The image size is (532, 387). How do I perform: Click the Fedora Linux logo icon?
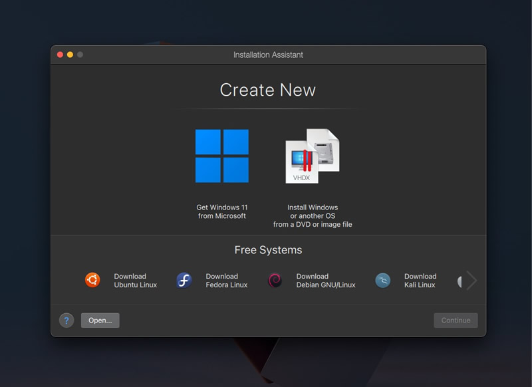coord(184,280)
